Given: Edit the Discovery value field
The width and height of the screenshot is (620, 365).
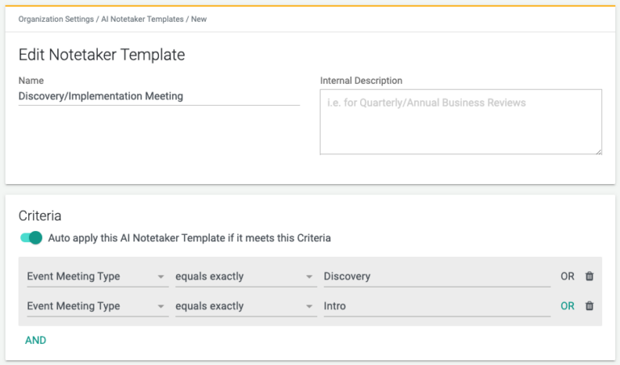Looking at the screenshot, I should (x=437, y=276).
